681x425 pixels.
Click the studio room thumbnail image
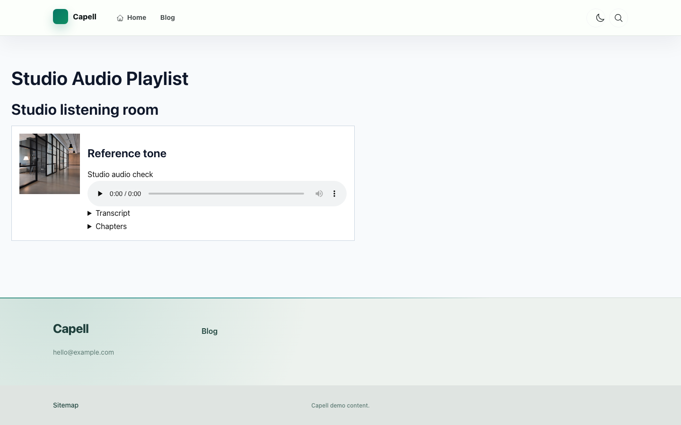(x=50, y=164)
